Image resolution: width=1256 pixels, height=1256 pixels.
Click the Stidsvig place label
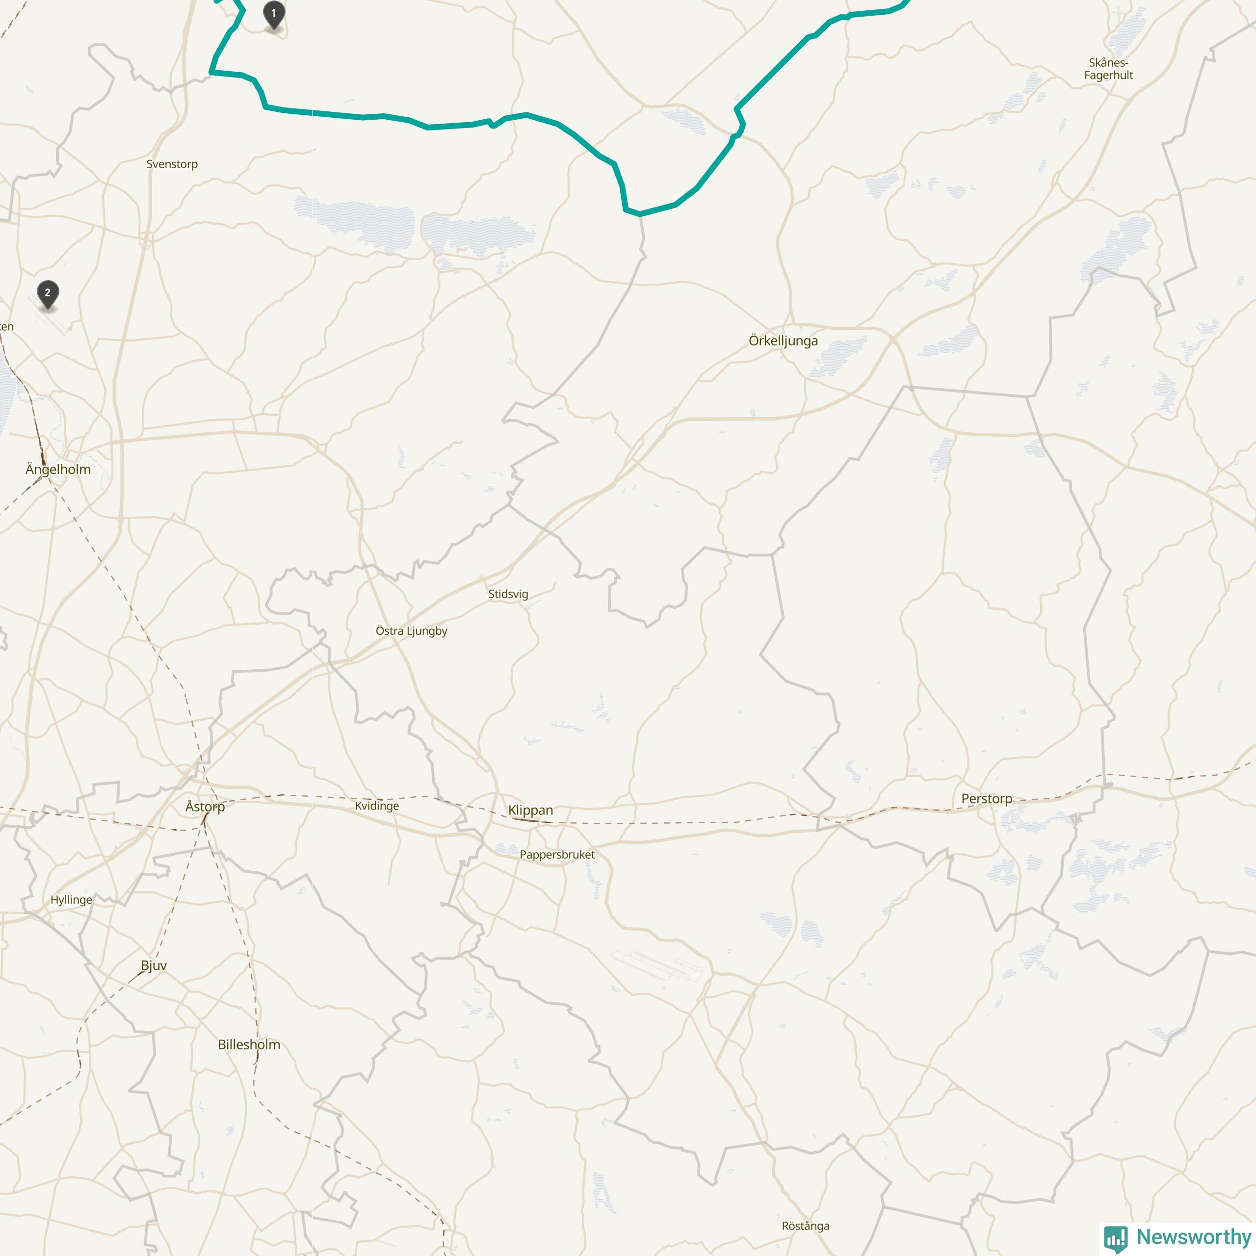[508, 594]
